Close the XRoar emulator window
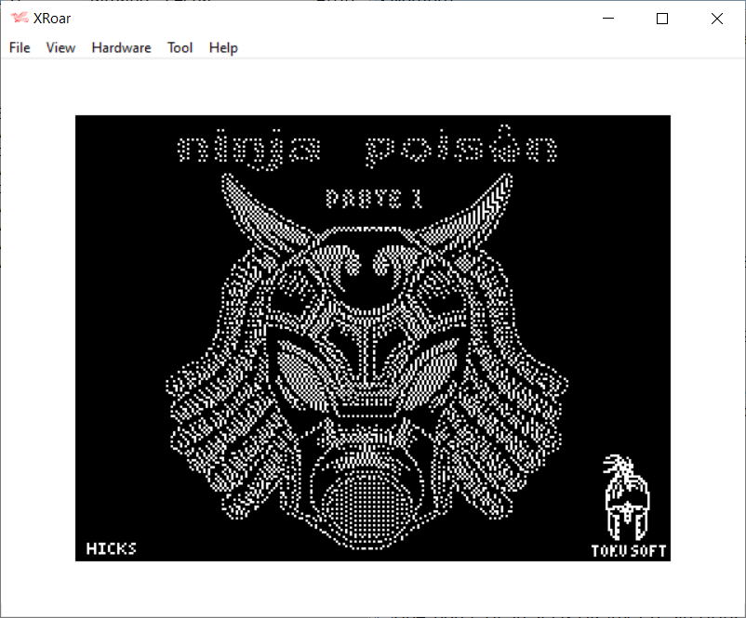 [x=716, y=19]
